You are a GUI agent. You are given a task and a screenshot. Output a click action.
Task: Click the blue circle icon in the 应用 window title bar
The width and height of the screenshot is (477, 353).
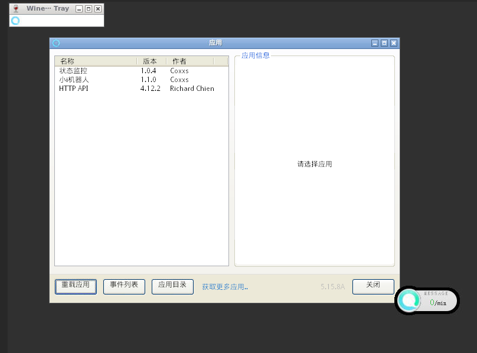click(56, 43)
